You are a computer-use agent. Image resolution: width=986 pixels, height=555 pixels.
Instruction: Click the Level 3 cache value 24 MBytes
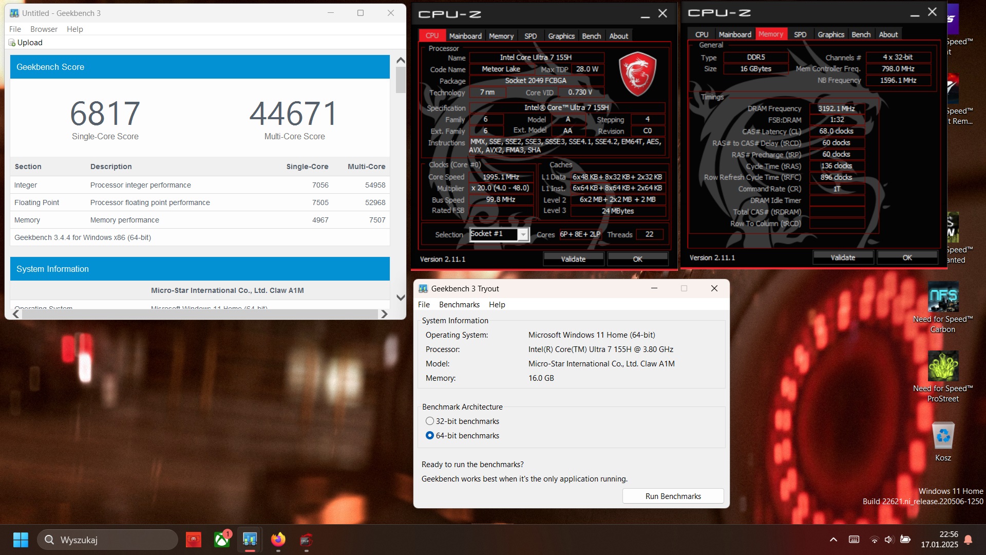coord(618,211)
